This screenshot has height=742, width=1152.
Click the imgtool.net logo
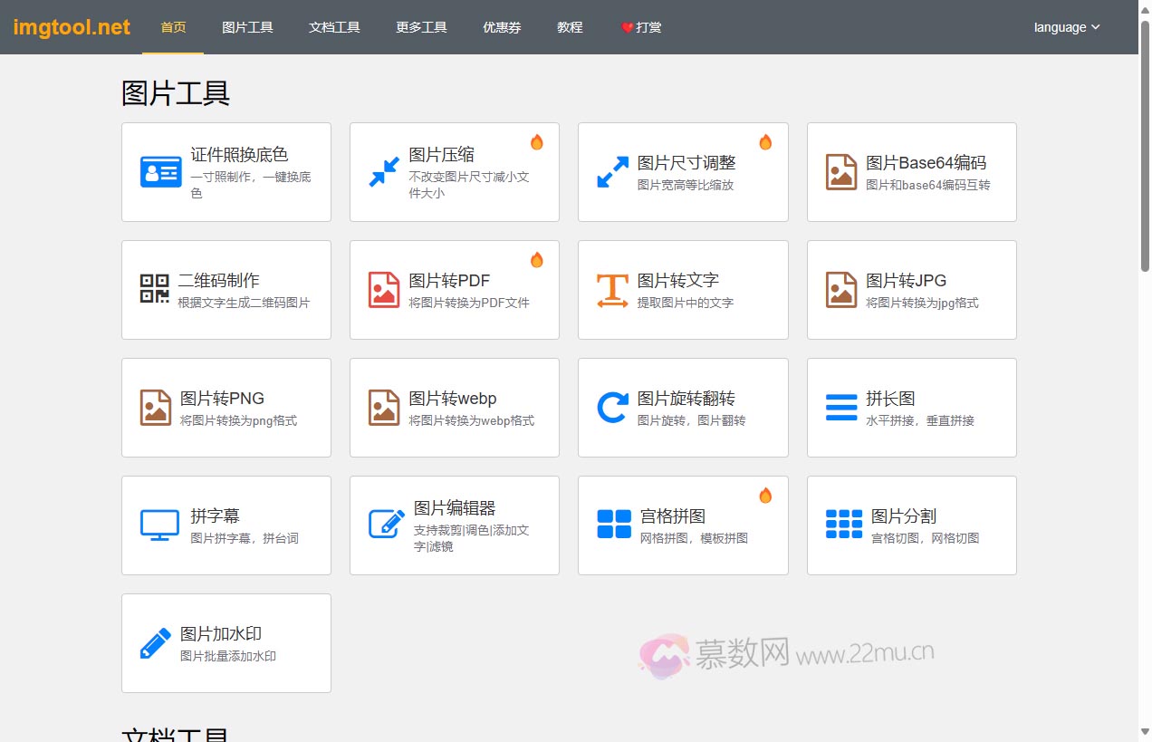click(x=70, y=26)
